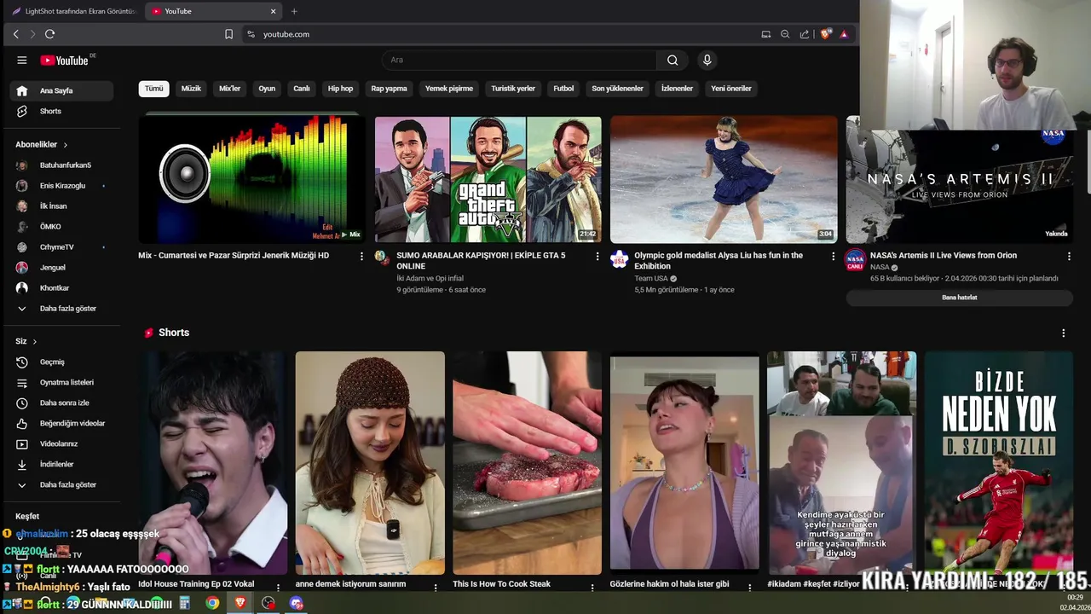Screen dimensions: 1091x614
Task: Select the Tümü filter chip
Action: pos(153,89)
